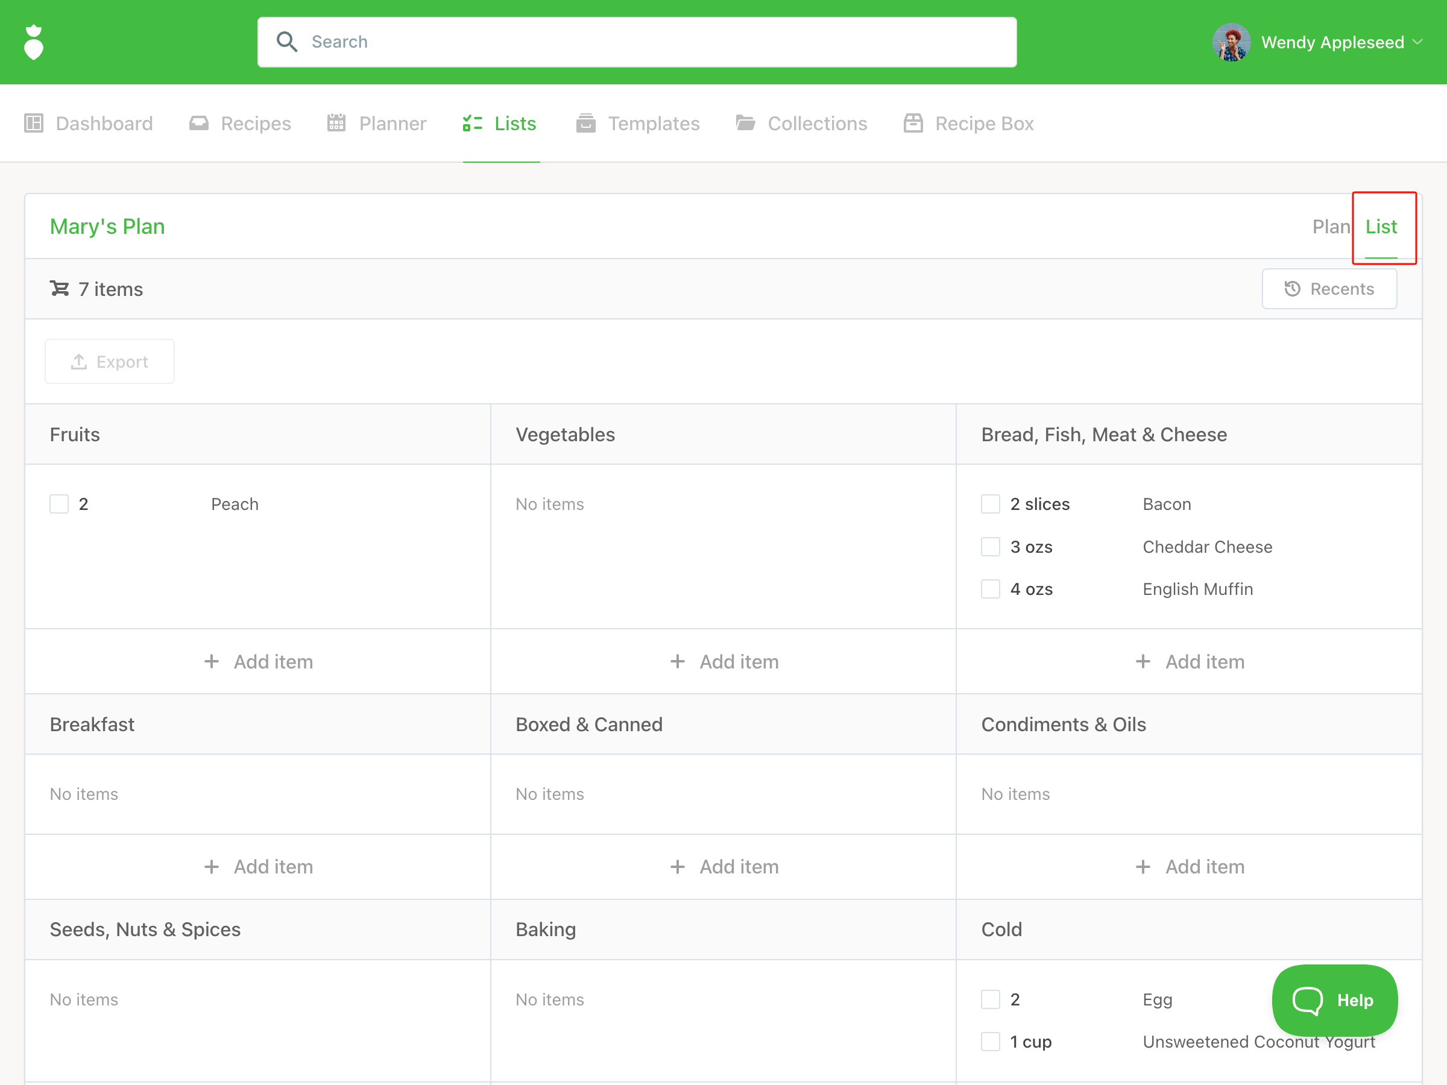Image resolution: width=1447 pixels, height=1085 pixels.
Task: Tick the Cheddar Cheese checkbox
Action: tap(991, 547)
